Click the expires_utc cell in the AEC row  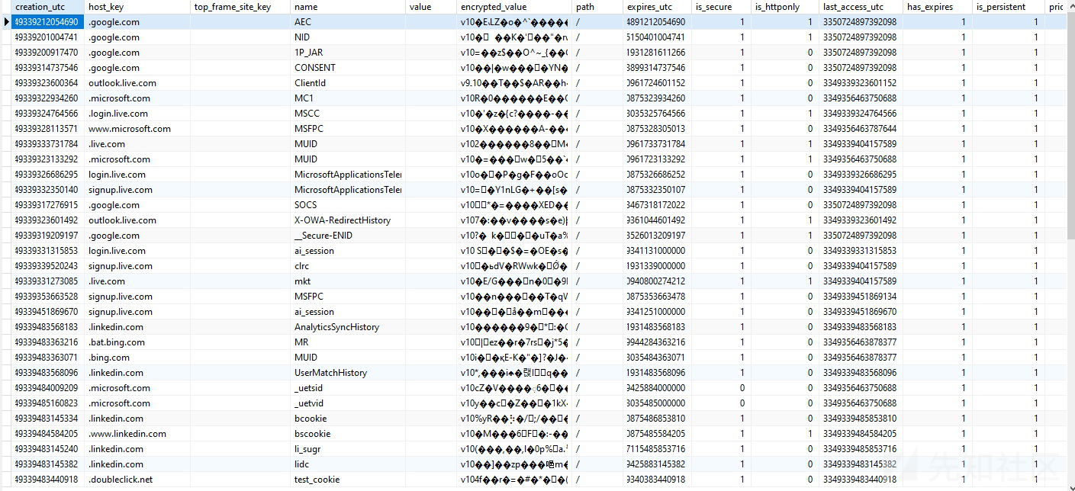655,22
